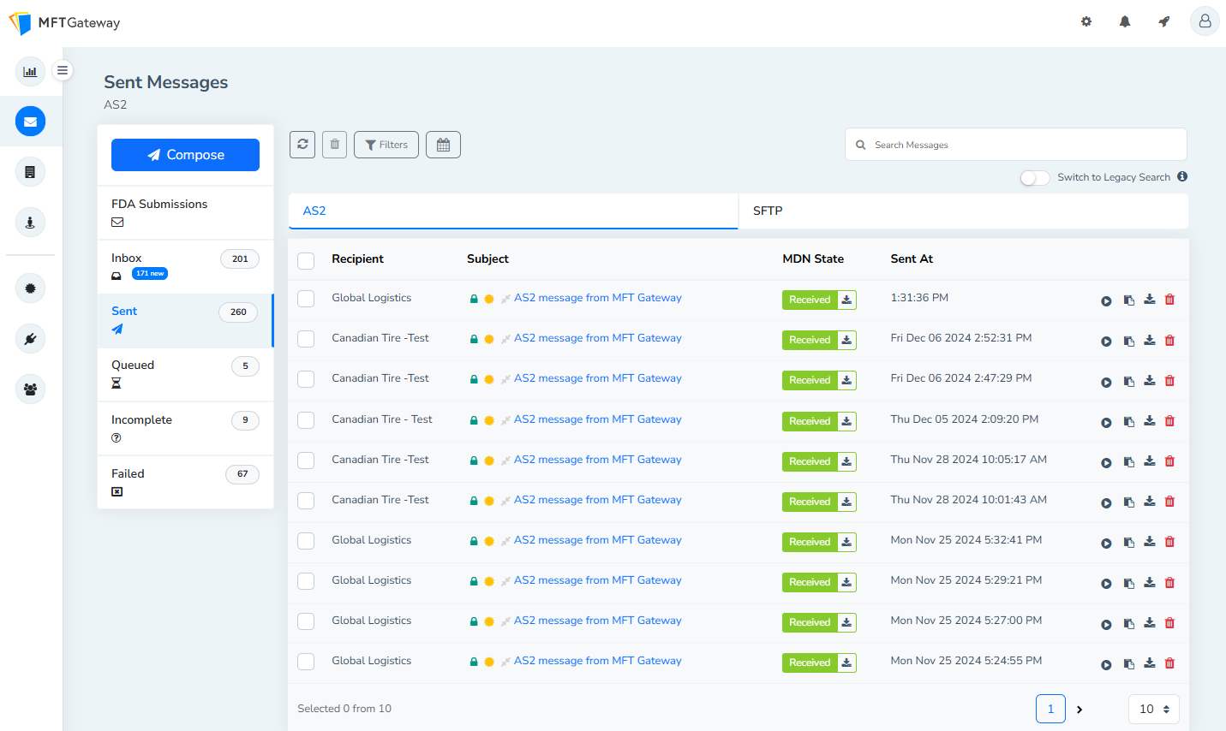Toggle the hamburger sidebar menu
This screenshot has height=731, width=1226.
63,70
